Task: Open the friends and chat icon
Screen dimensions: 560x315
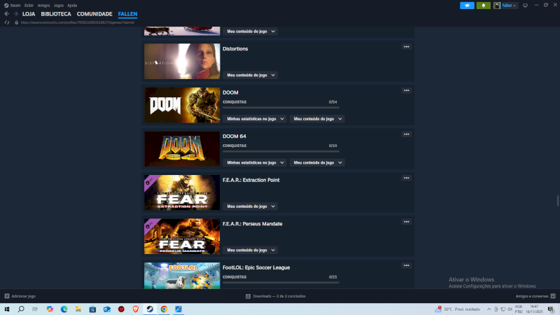Action: pyautogui.click(x=553, y=296)
